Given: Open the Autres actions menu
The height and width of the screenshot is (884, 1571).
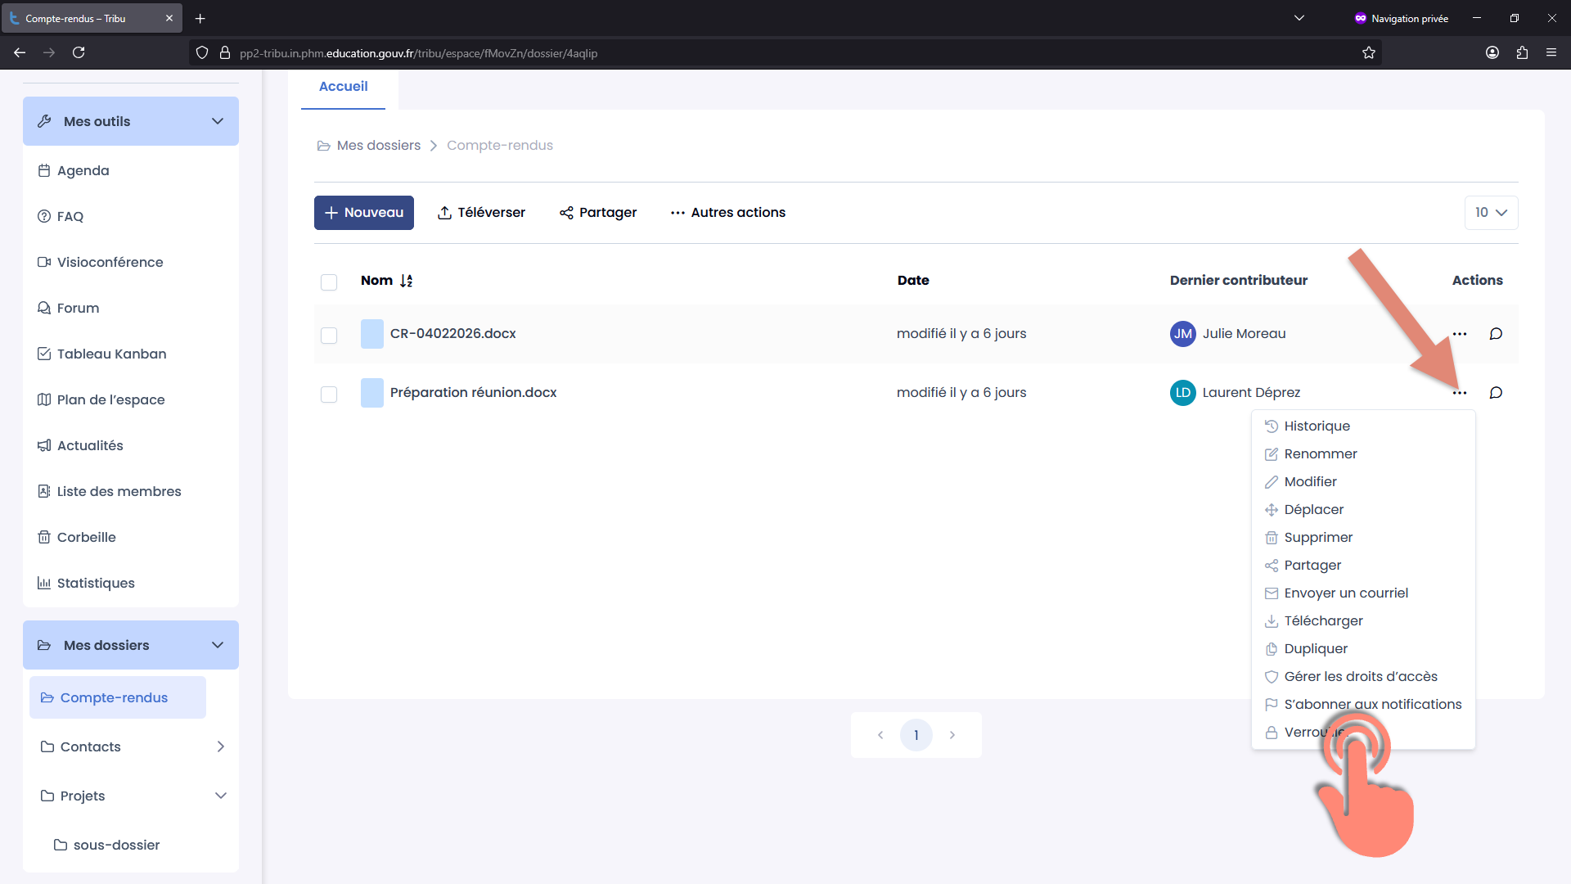Looking at the screenshot, I should pos(727,213).
